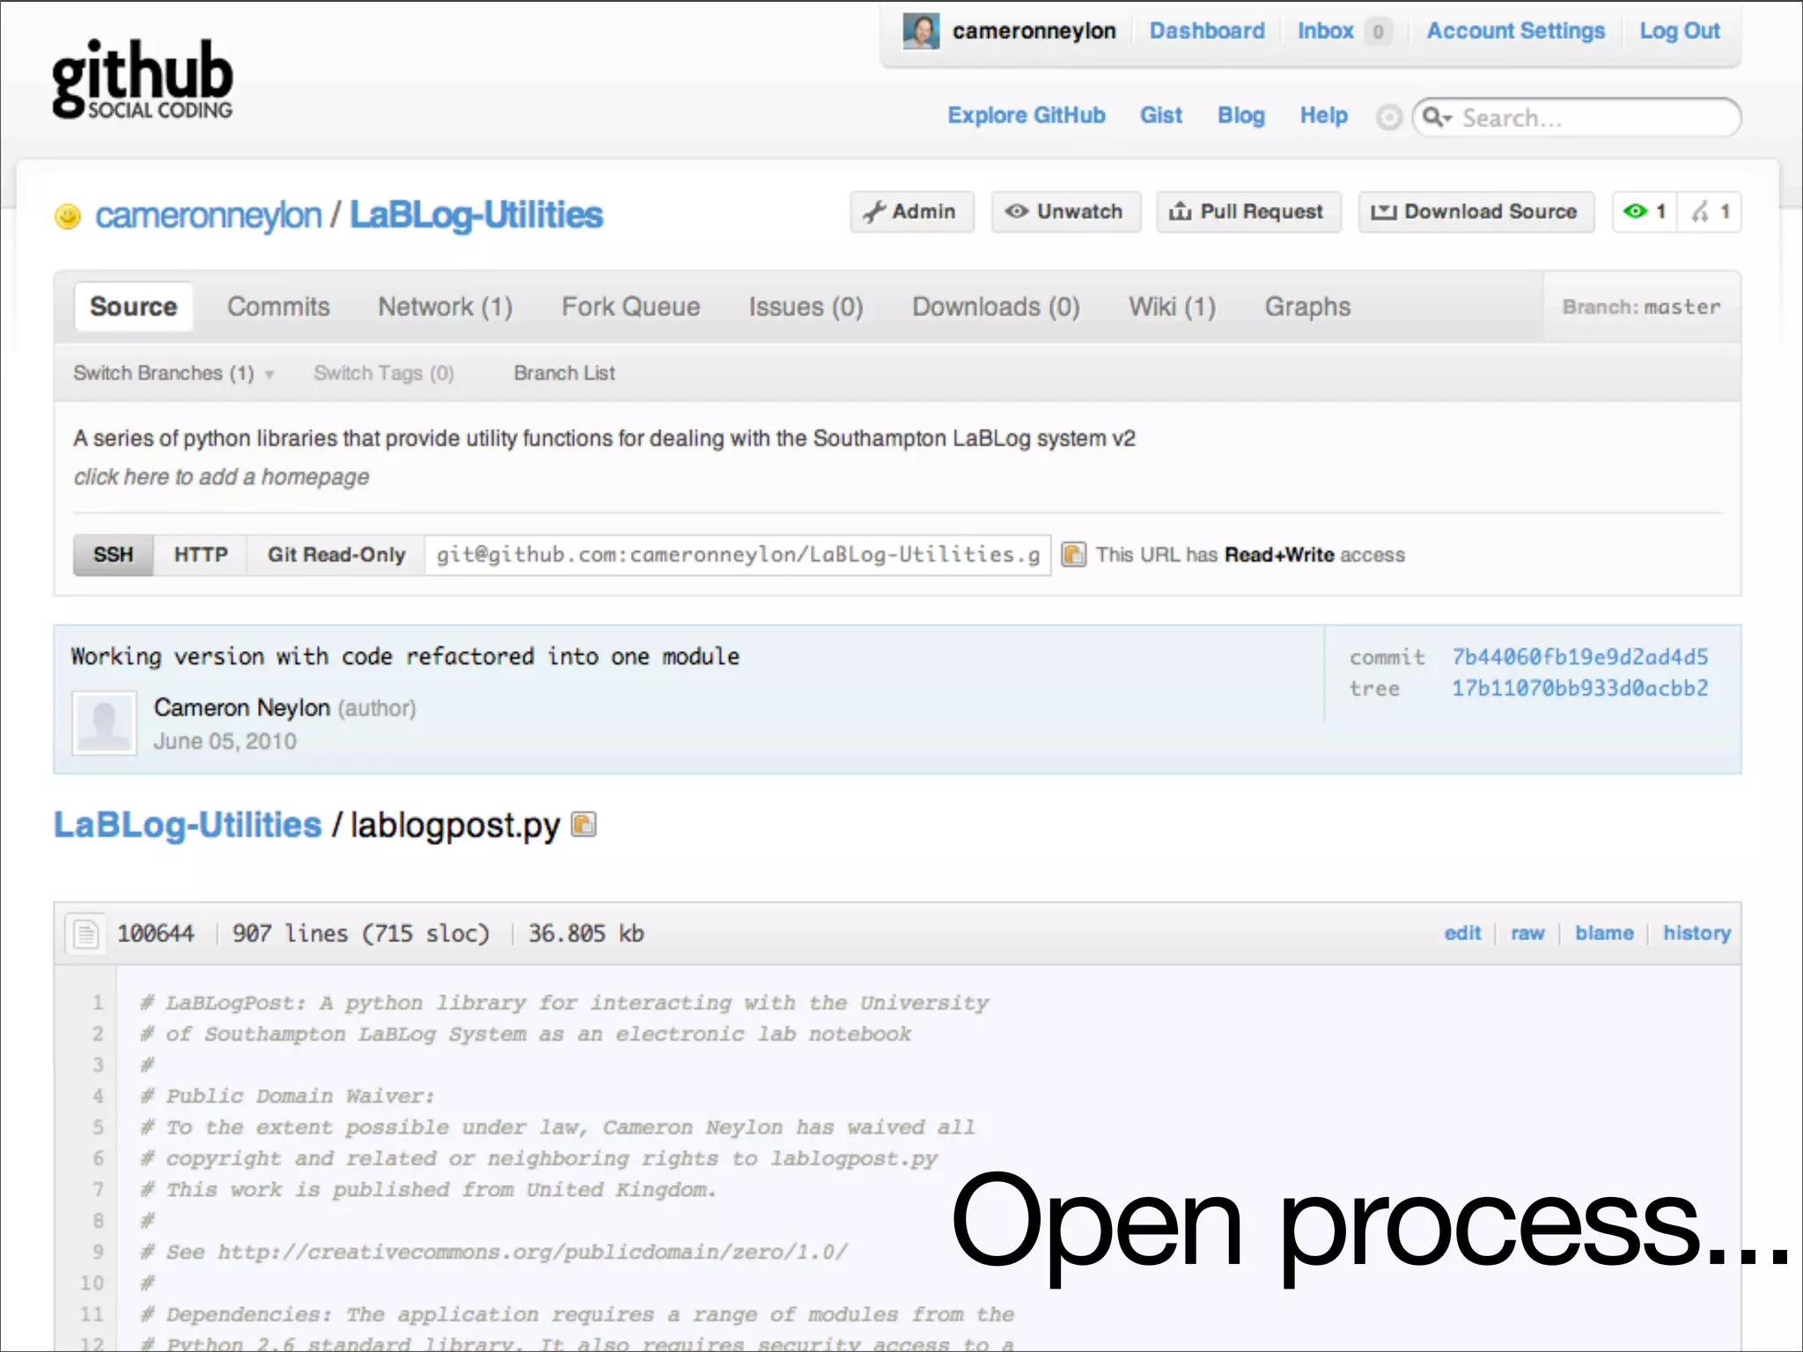This screenshot has height=1352, width=1803.
Task: Open the LaBLog-Utilities repository title link
Action: pos(476,216)
